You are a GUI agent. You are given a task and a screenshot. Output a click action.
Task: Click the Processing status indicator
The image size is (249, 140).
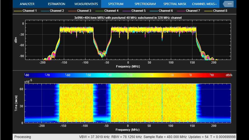coord(23,137)
